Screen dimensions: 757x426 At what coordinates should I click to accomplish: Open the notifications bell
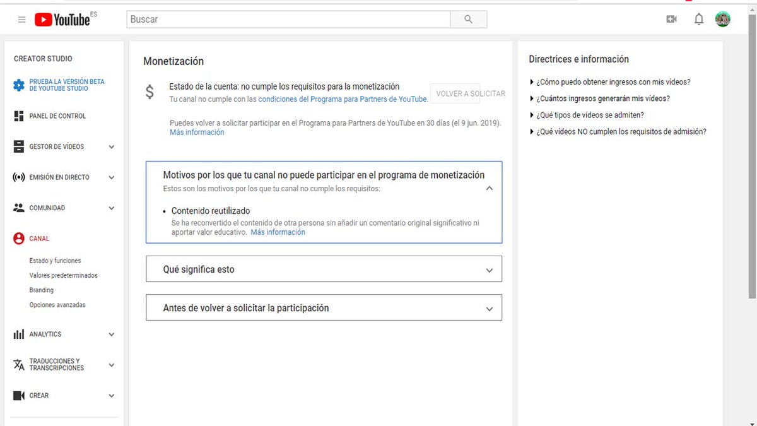tap(699, 20)
